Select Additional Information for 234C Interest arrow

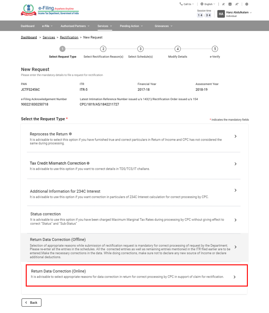pos(235,191)
